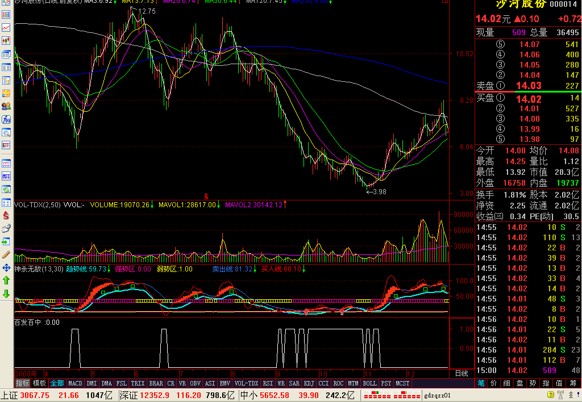
Task: Click the signal tower status icon
Action: 560,395
